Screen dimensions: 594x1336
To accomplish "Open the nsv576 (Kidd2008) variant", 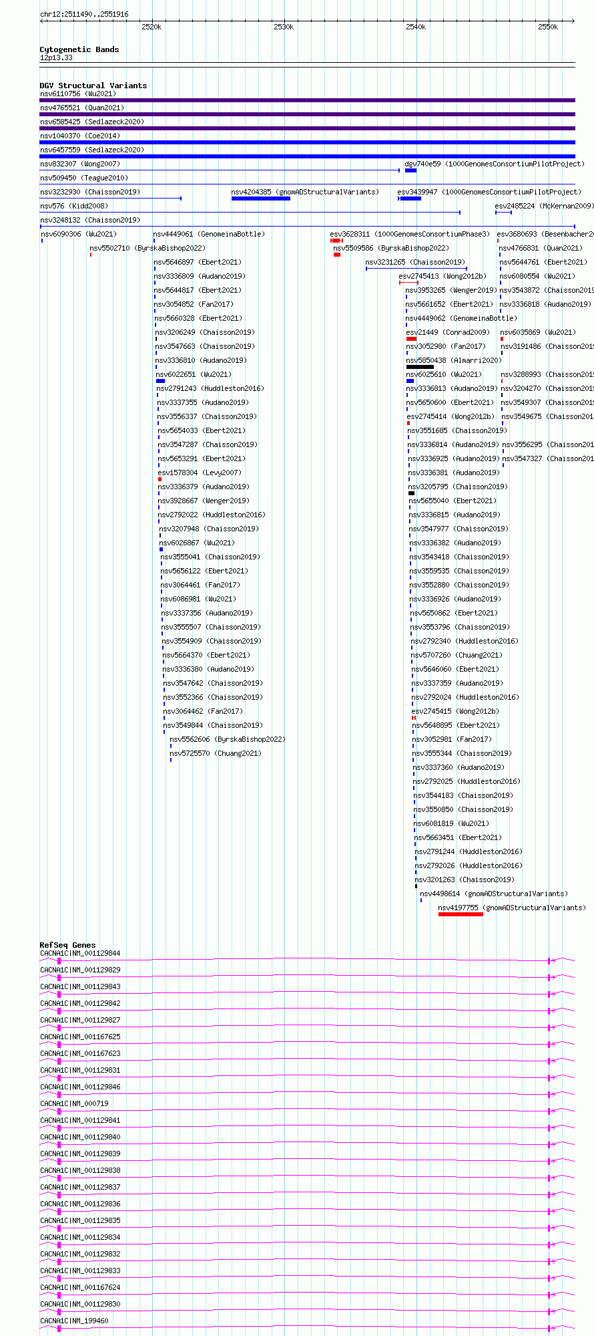I will (74, 206).
